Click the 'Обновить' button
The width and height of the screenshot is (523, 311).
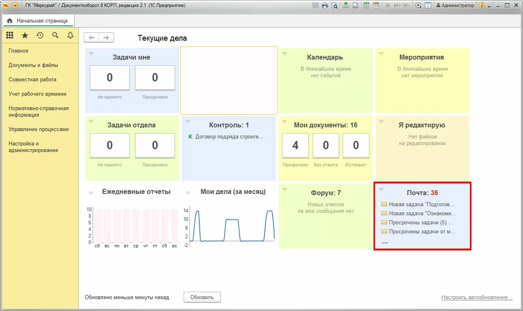202,298
